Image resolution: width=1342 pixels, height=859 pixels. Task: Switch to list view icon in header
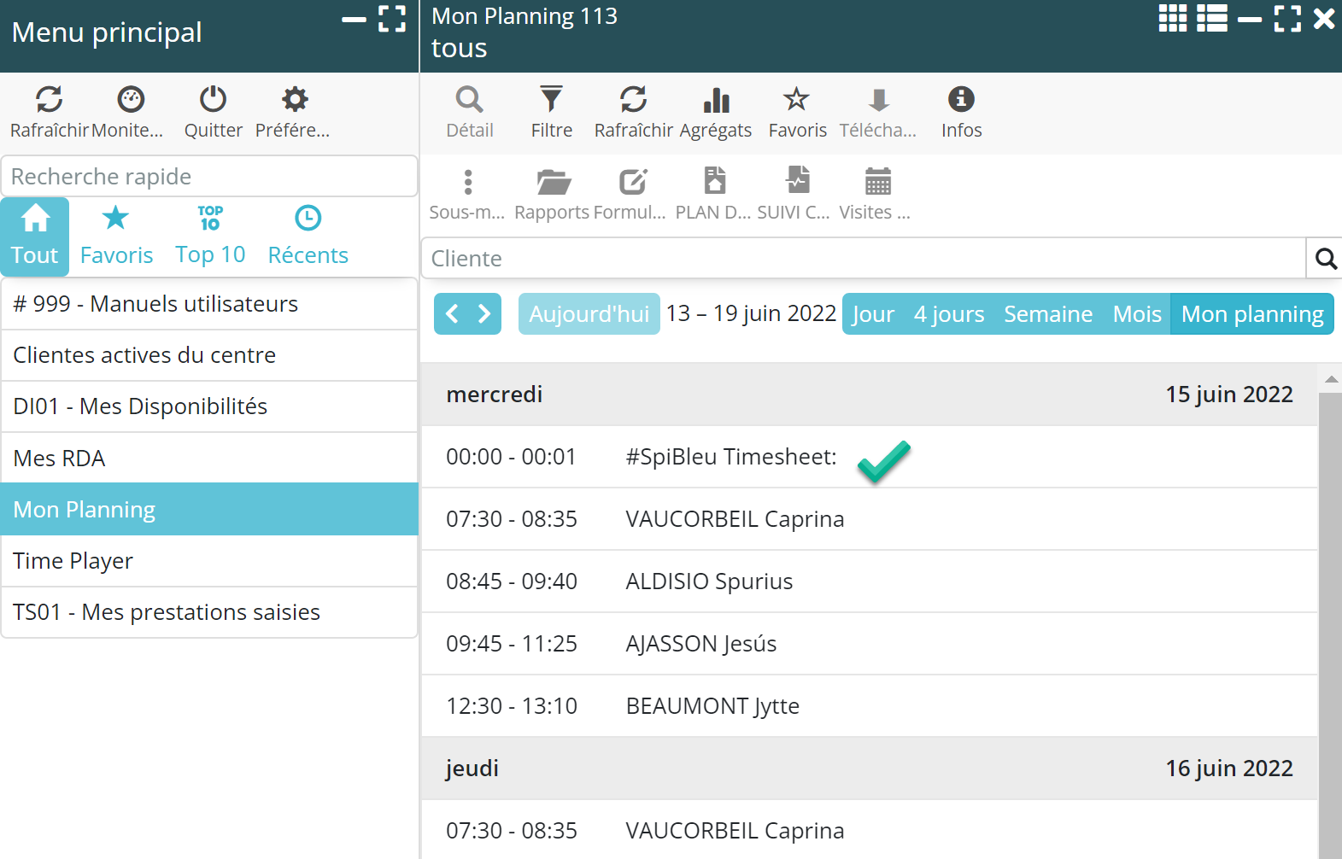[x=1211, y=18]
